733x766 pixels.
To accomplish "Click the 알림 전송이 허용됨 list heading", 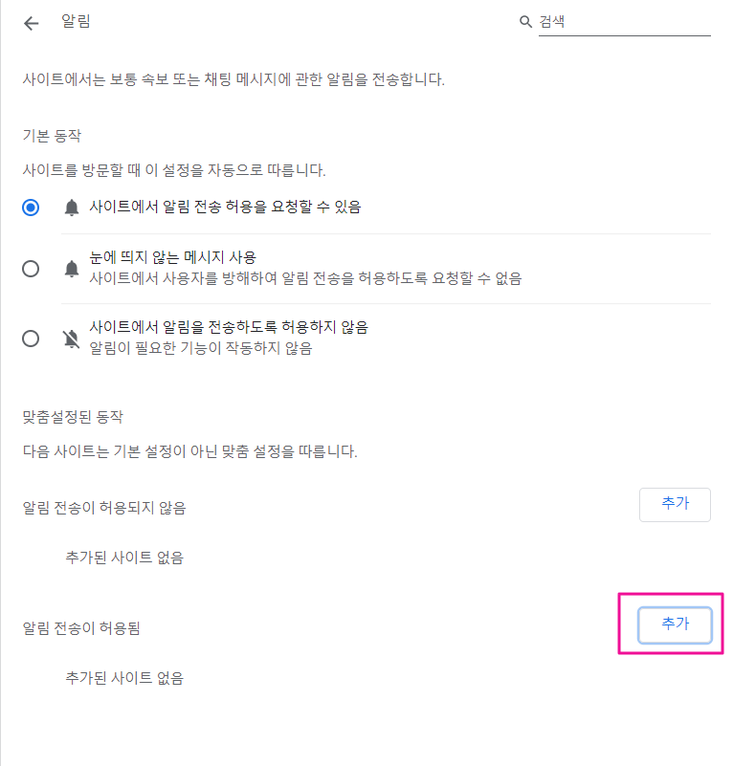I will [x=87, y=627].
